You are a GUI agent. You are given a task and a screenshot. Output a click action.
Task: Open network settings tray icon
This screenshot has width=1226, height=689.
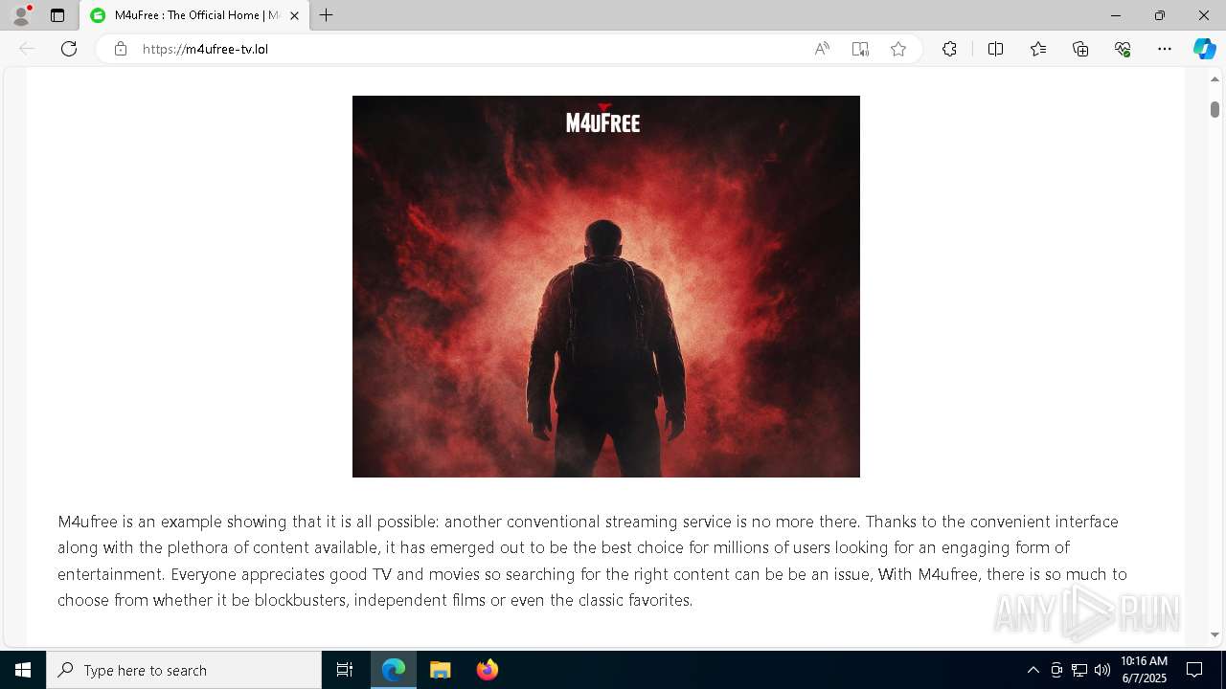pyautogui.click(x=1079, y=670)
